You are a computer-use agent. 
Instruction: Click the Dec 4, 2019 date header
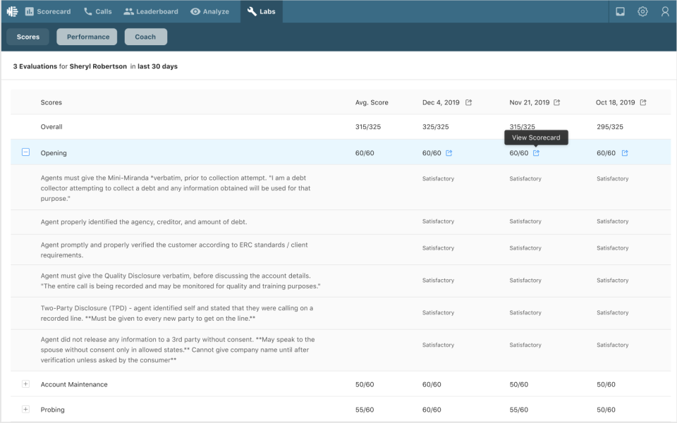(441, 103)
